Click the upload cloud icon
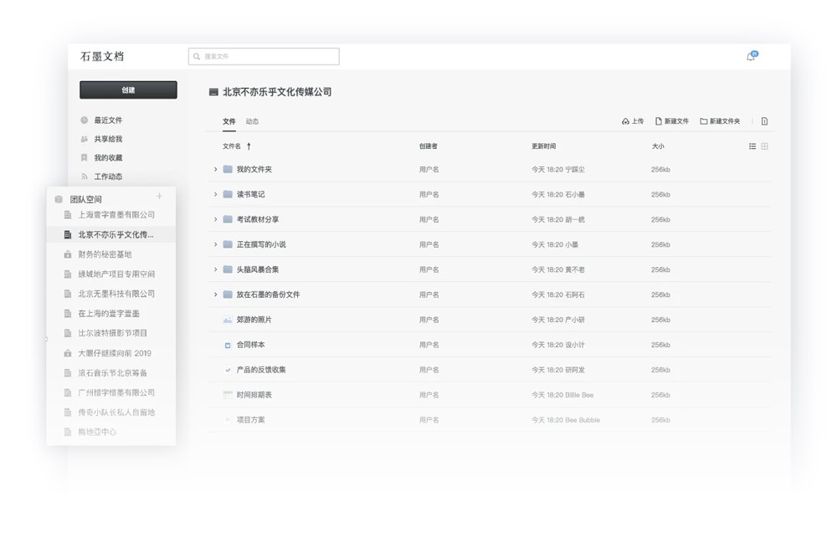The height and width of the screenshot is (558, 837). (x=625, y=121)
